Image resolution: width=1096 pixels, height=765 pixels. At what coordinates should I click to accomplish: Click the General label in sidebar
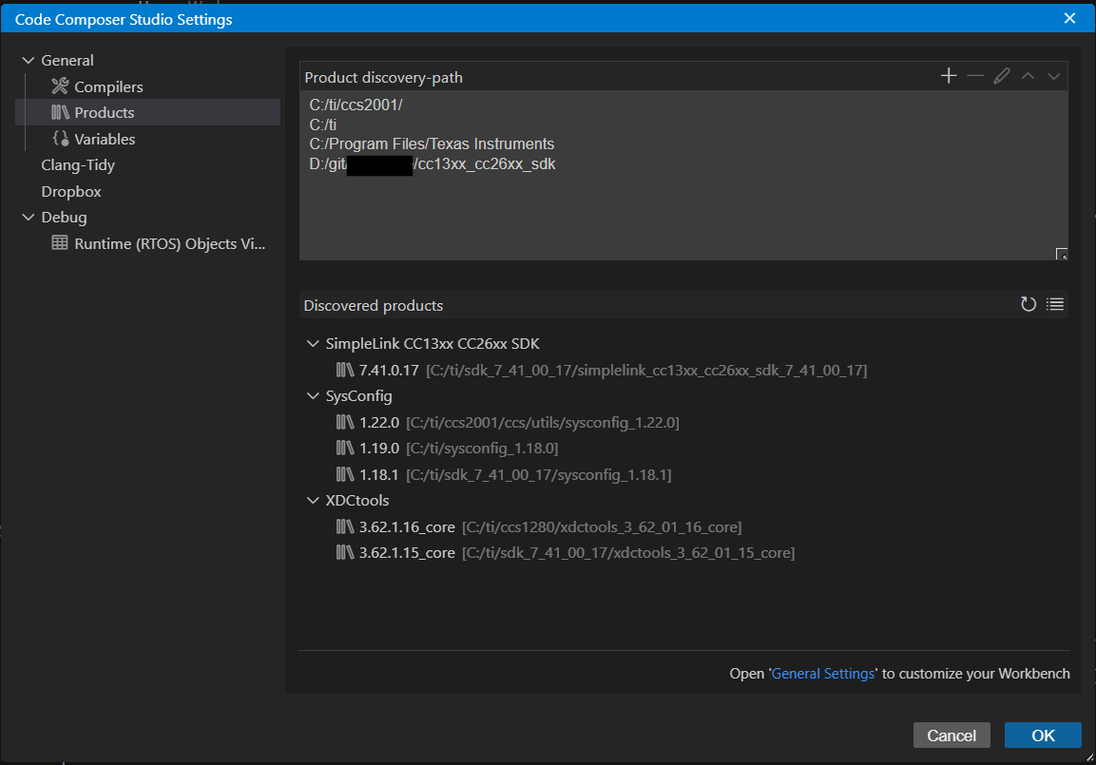pos(67,60)
